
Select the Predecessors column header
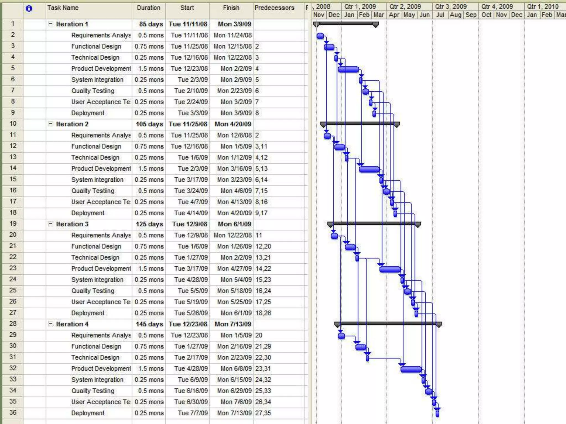click(274, 8)
